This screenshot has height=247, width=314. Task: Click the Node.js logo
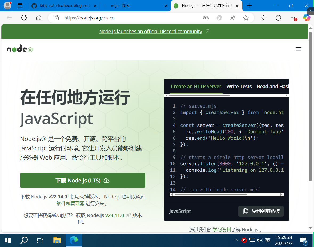pyautogui.click(x=20, y=49)
